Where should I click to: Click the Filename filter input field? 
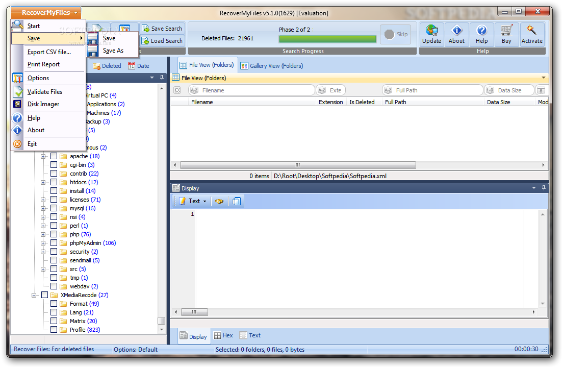[251, 90]
